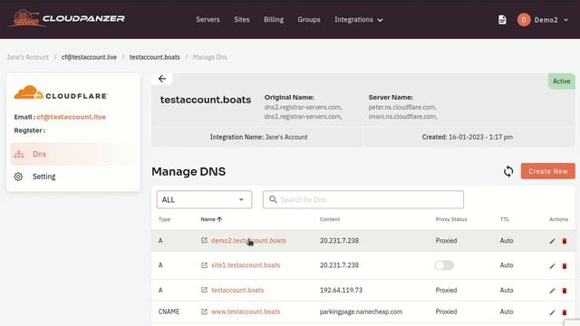Click the Cloudflare logo in sidebar
This screenshot has height=326, width=580.
[x=61, y=92]
